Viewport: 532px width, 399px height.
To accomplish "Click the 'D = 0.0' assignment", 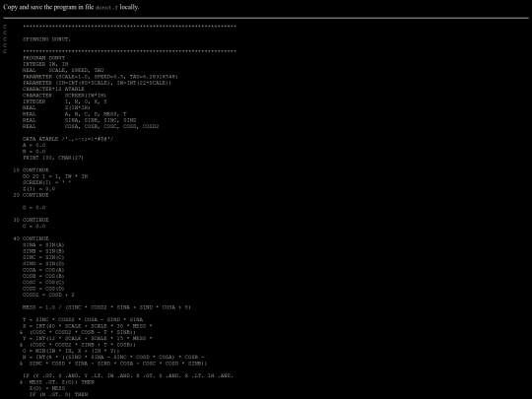I will [33, 208].
